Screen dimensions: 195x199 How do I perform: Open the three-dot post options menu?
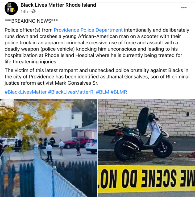184,8
